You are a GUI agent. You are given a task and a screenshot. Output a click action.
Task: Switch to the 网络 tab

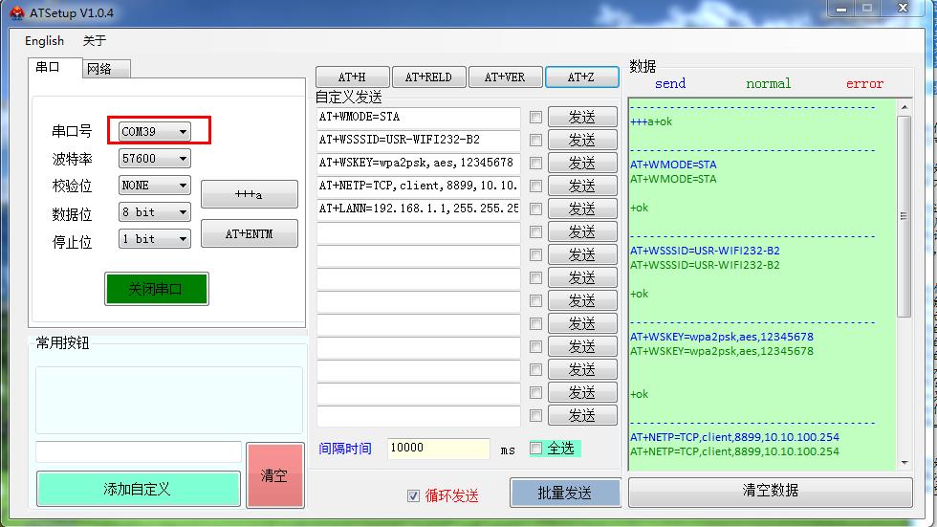(x=106, y=69)
